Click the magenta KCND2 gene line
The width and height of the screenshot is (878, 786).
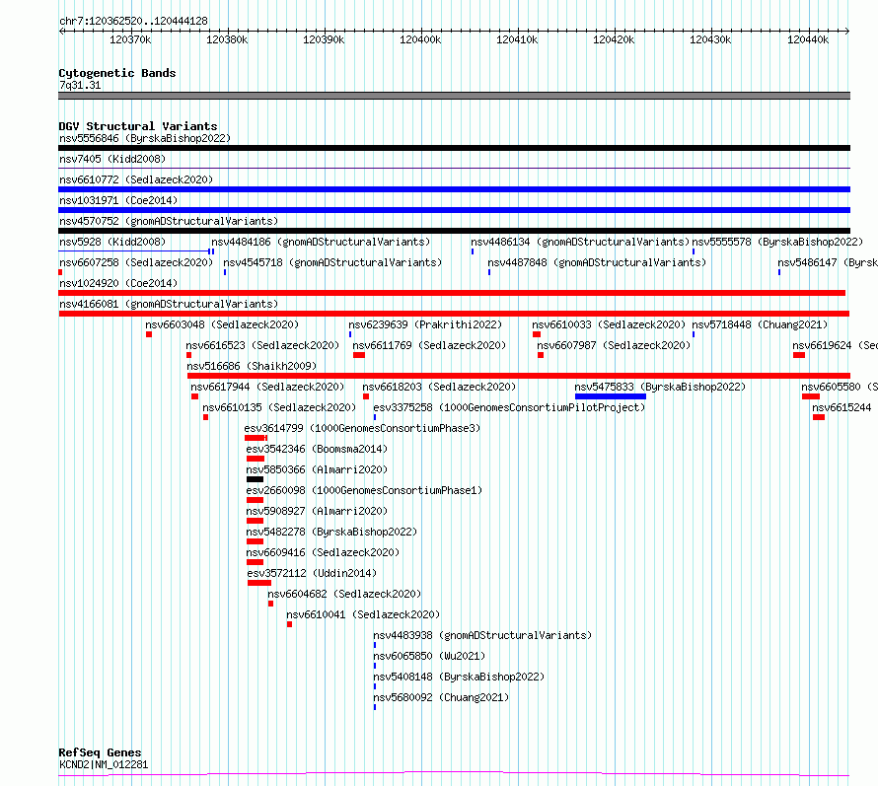454,774
